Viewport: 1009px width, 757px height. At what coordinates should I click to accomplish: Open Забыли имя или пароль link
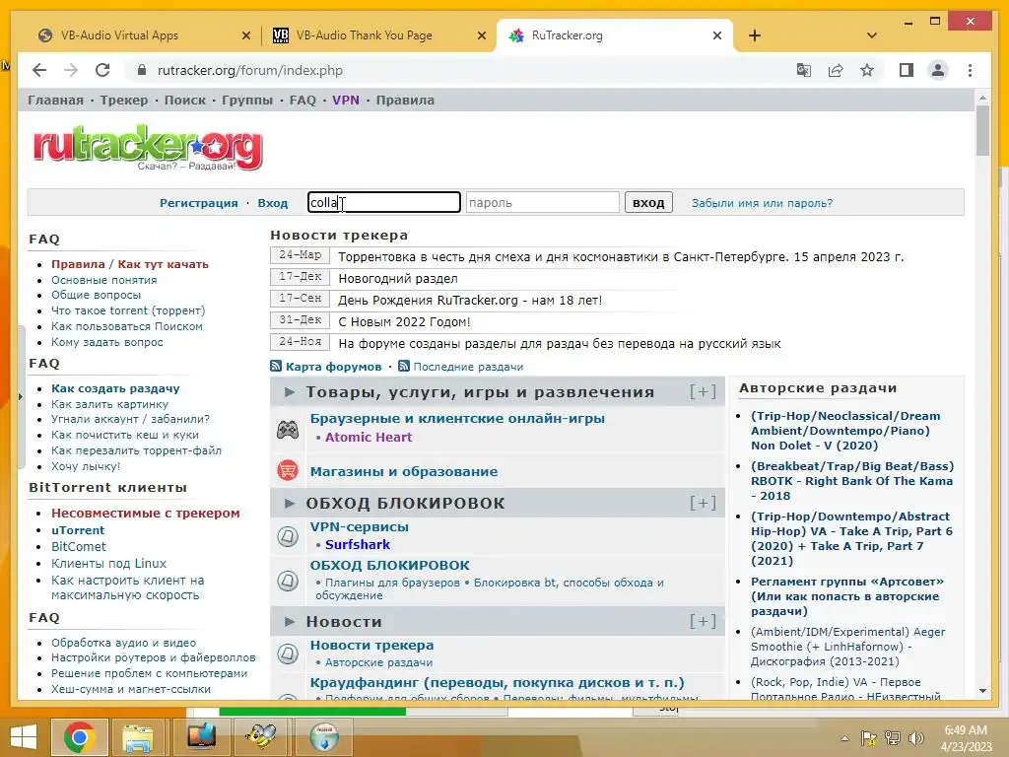click(762, 203)
